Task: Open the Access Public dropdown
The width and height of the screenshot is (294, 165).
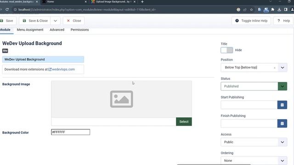Action: (x=254, y=142)
